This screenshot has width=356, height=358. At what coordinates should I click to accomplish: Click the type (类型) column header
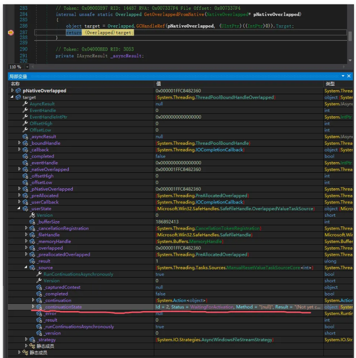pyautogui.click(x=338, y=84)
